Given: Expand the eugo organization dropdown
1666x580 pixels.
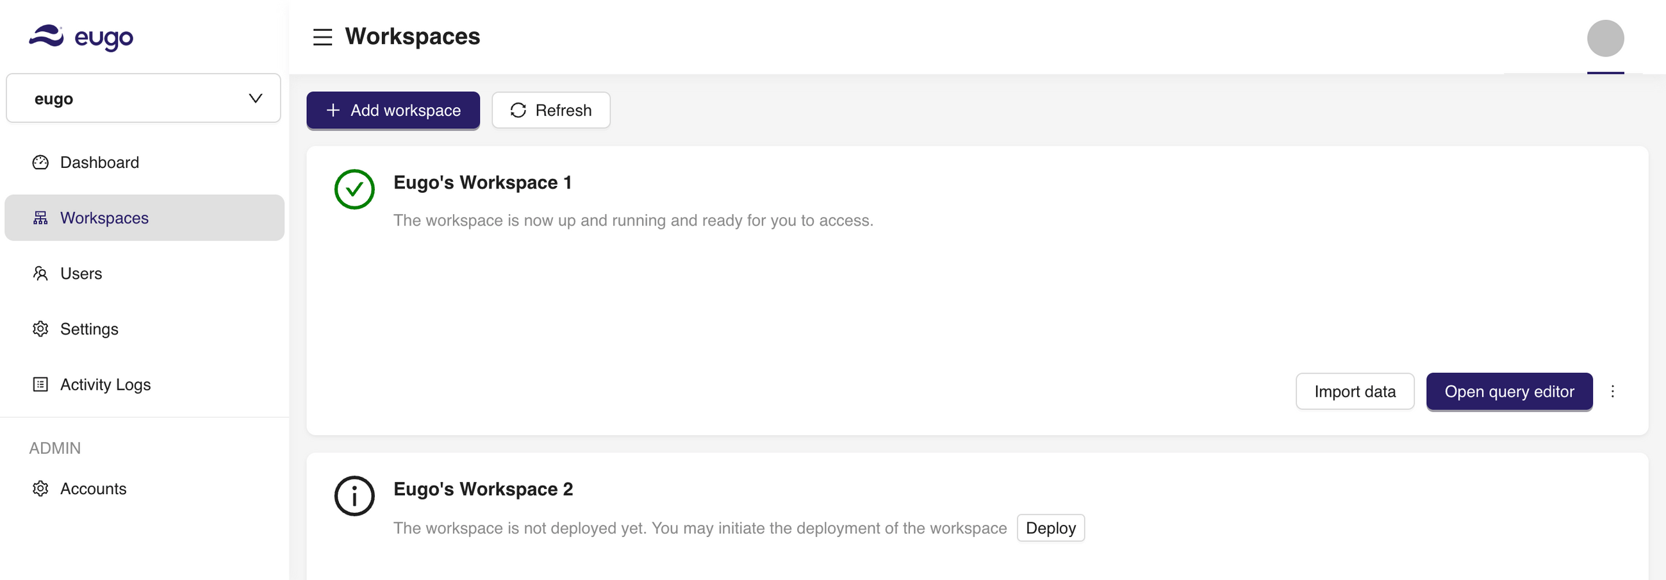Looking at the screenshot, I should coord(143,98).
